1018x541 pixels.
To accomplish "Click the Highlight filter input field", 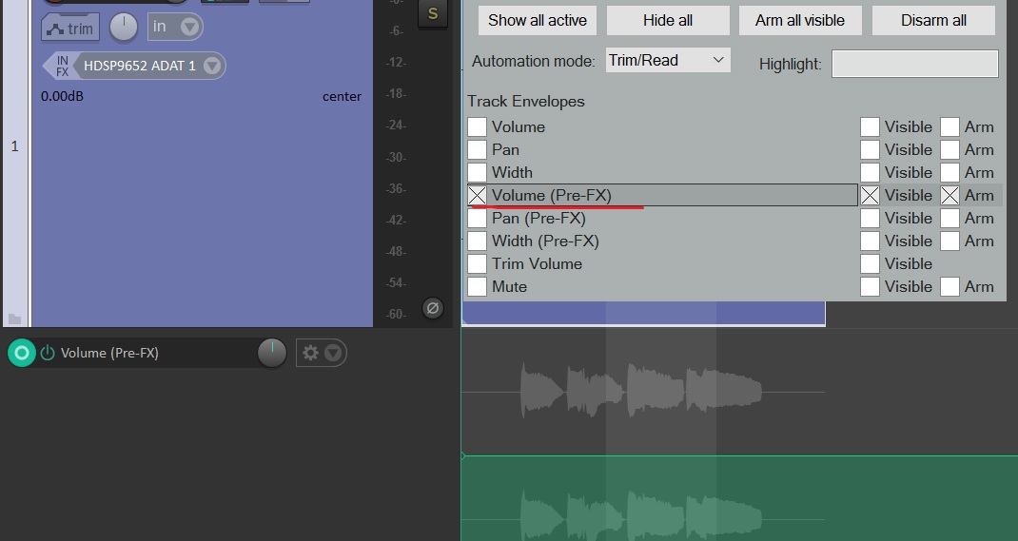I will (914, 64).
